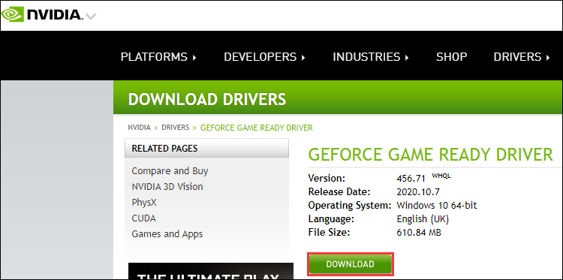Click the GEFORCE GAME READY DRIVER title
The height and width of the screenshot is (280, 563).
click(431, 155)
